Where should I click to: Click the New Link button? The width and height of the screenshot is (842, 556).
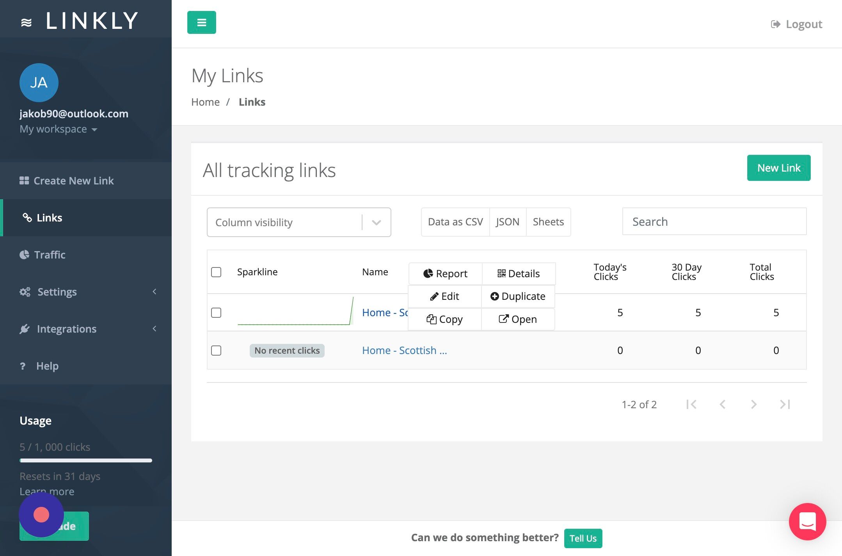point(778,168)
